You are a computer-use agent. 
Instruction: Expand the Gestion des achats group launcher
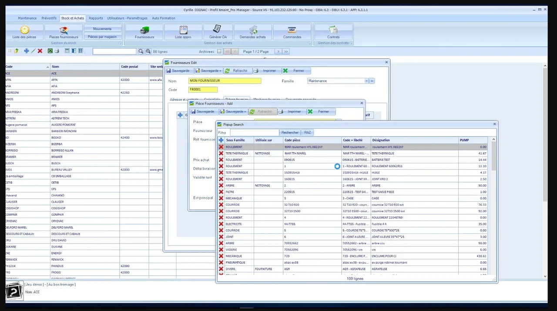pos(310,43)
